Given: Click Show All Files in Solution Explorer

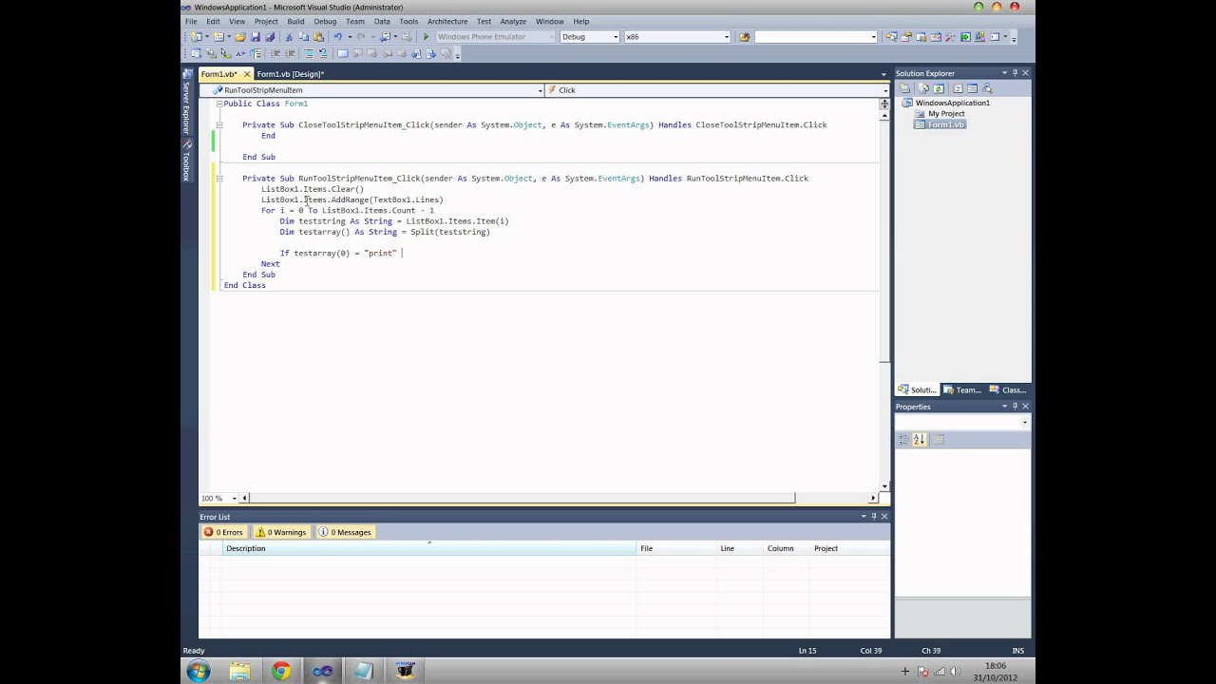Looking at the screenshot, I should 923,88.
